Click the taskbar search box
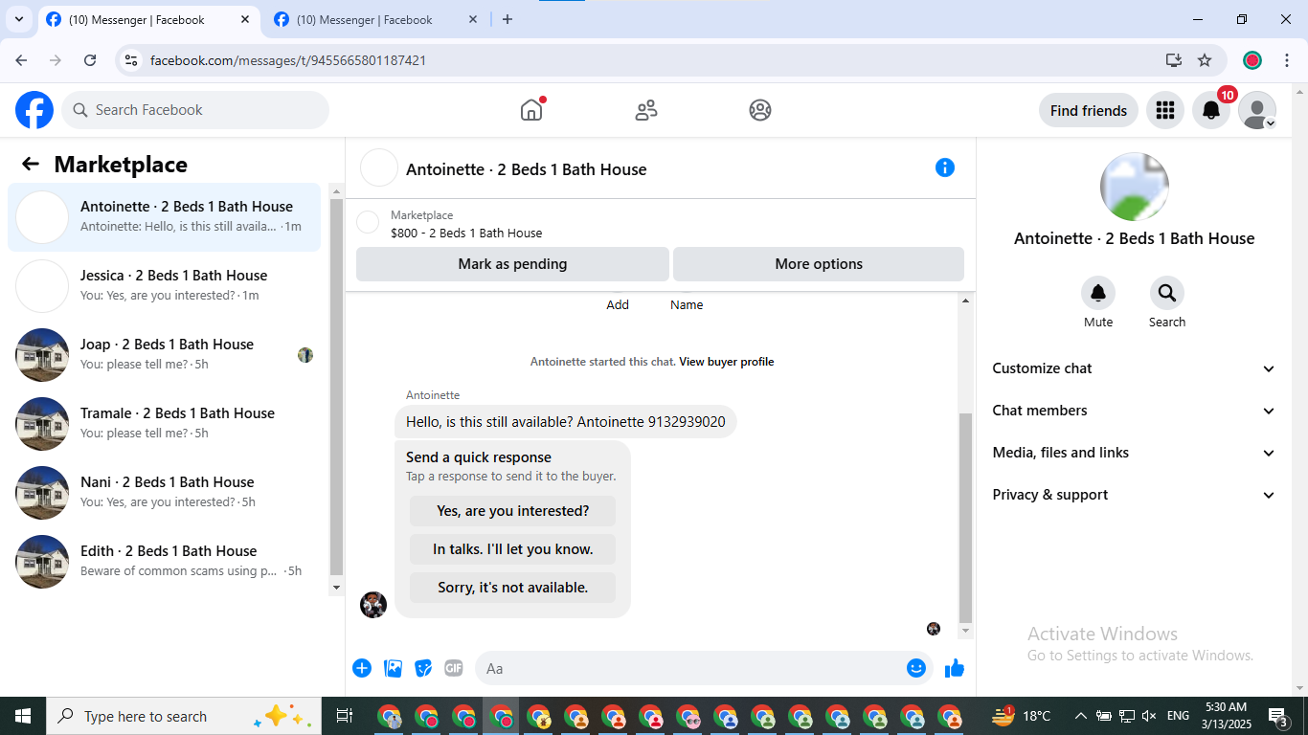 click(x=186, y=716)
